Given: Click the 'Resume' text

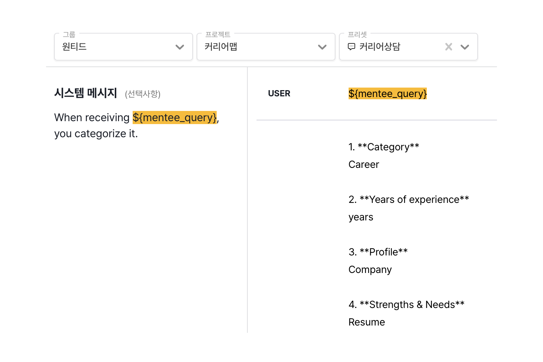Looking at the screenshot, I should pos(367,322).
